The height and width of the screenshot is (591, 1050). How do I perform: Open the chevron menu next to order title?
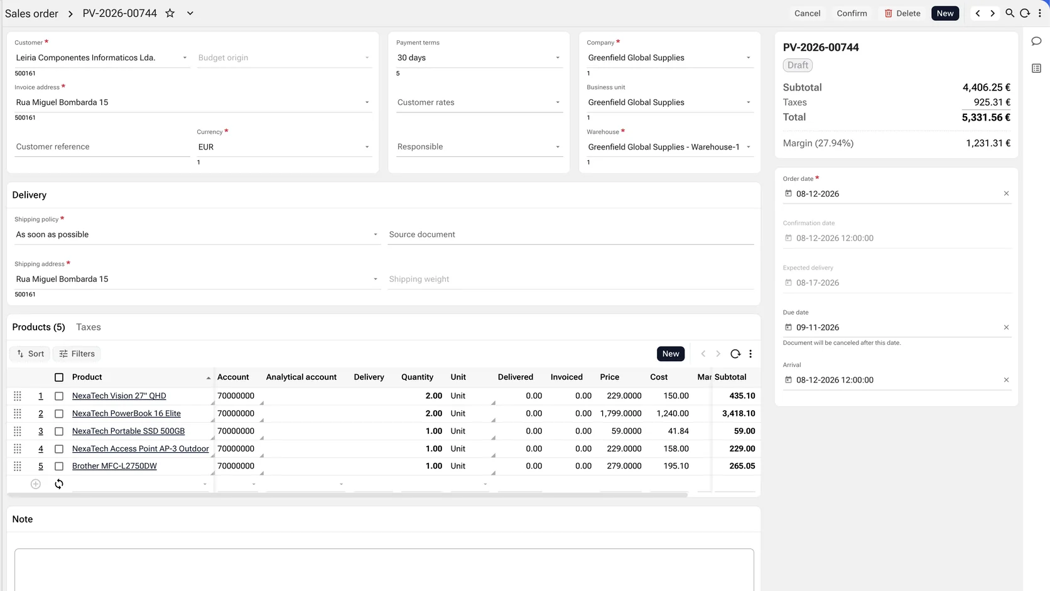pos(190,13)
